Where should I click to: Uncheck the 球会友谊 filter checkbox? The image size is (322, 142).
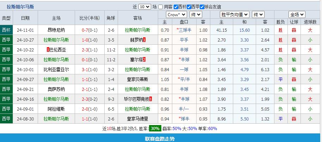coord(202,7)
